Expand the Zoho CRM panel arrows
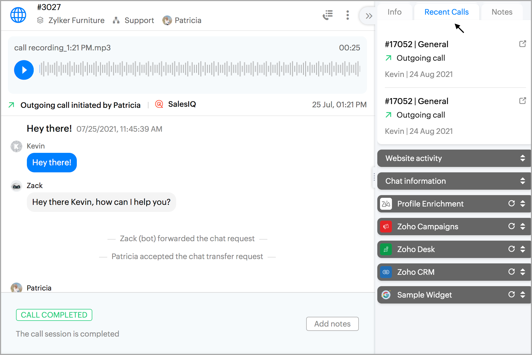This screenshot has width=532, height=355. 522,272
